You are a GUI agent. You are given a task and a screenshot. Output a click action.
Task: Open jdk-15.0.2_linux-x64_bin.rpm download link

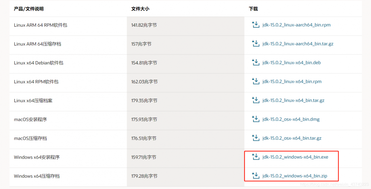point(292,81)
